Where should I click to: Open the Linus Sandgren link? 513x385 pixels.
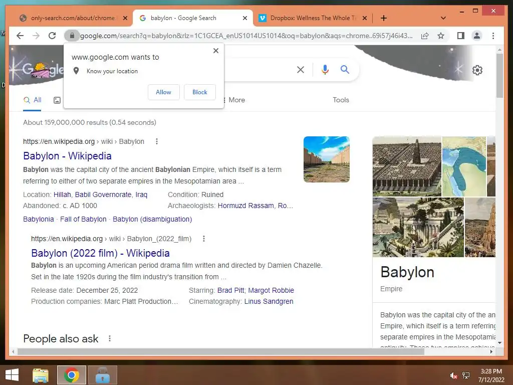click(x=269, y=301)
